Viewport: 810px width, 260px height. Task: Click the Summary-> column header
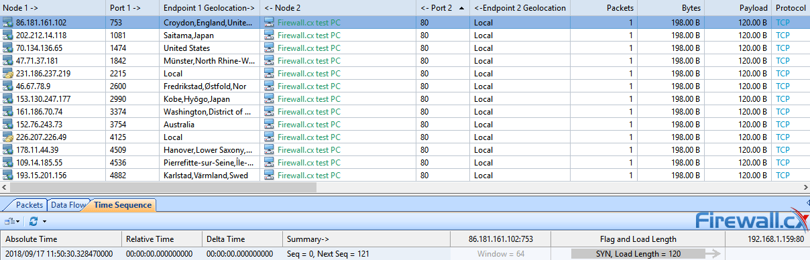pyautogui.click(x=365, y=239)
